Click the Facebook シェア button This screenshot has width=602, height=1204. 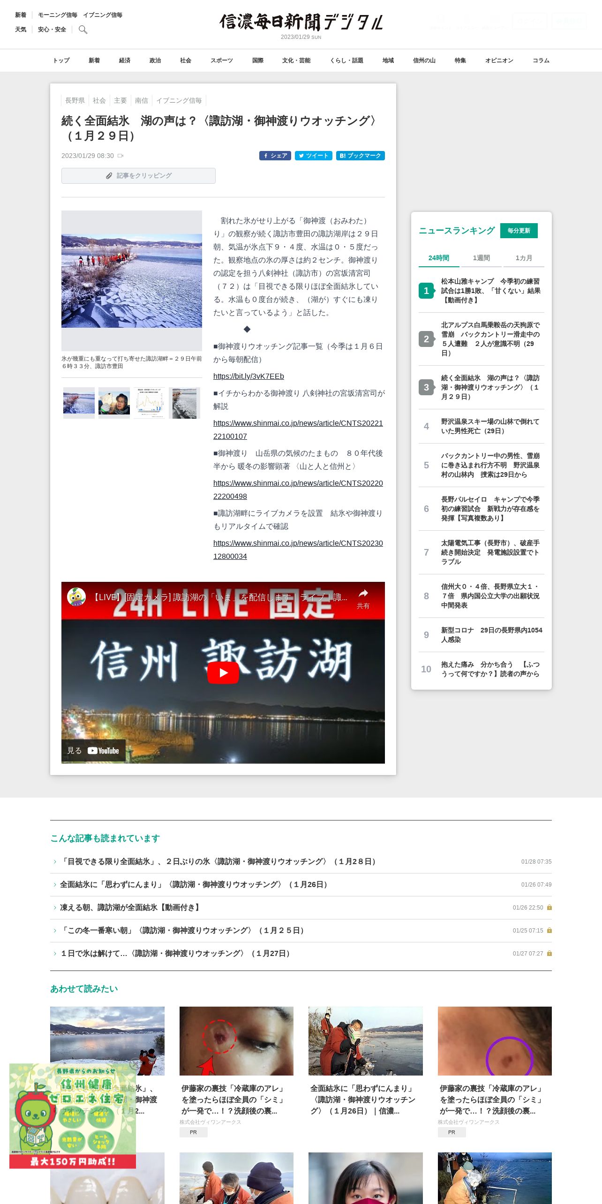[275, 156]
